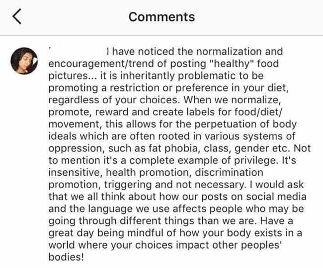Go back using the left chevron arrow
This screenshot has width=323, height=268.
(17, 16)
